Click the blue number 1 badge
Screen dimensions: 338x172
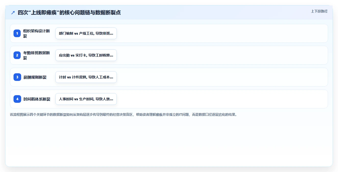17,33
